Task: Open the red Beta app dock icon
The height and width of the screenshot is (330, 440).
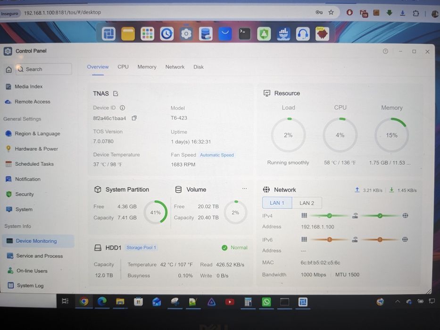Action: [x=322, y=34]
